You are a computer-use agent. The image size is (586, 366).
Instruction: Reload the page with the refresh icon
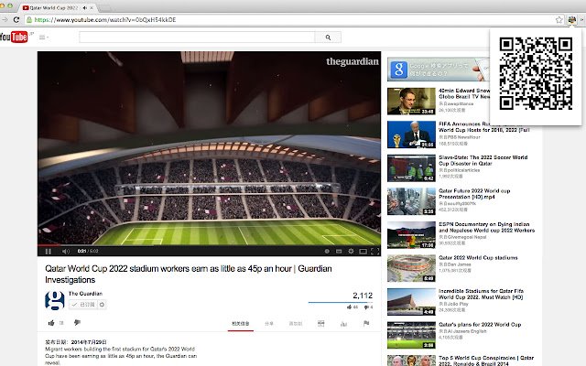(x=16, y=19)
